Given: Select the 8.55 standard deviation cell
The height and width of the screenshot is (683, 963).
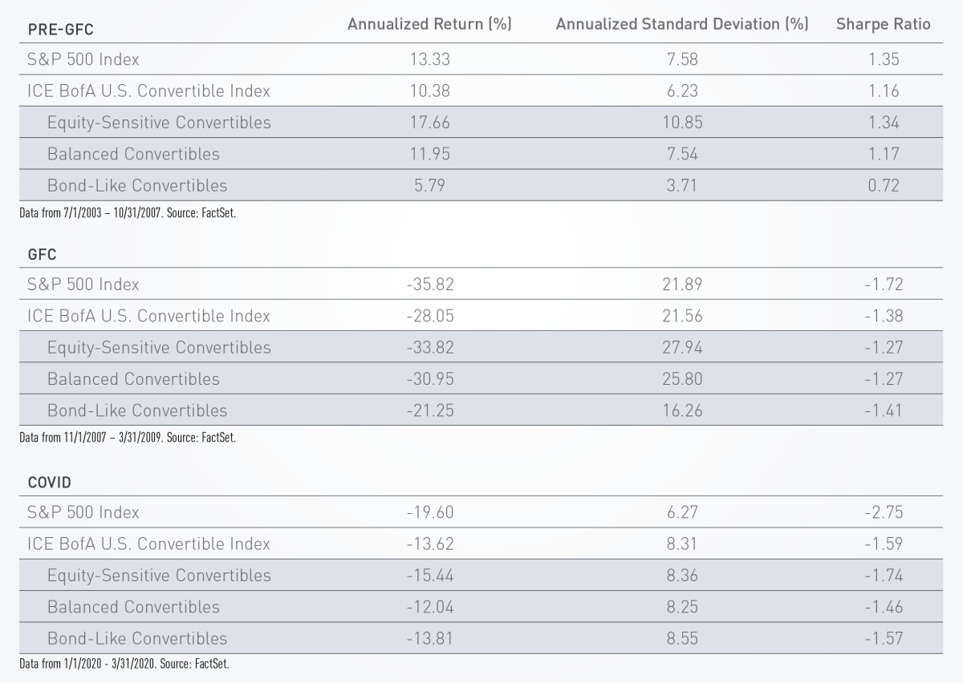Looking at the screenshot, I should 681,639.
